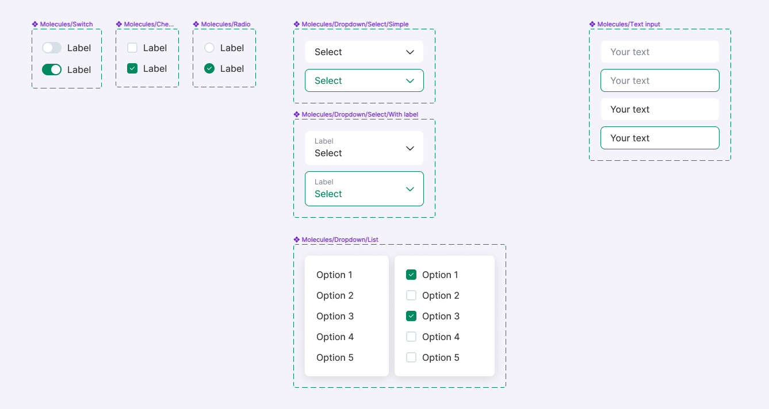The width and height of the screenshot is (769, 409).
Task: Click the Molecules/Text input component icon
Action: coord(592,24)
